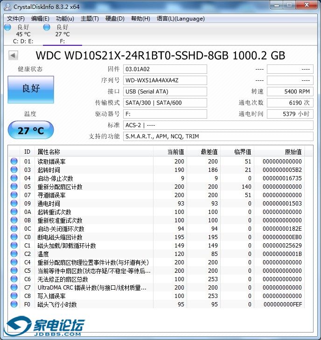Select the attribute name 磁头飞行小时数
This screenshot has height=340, width=321.
57,305
